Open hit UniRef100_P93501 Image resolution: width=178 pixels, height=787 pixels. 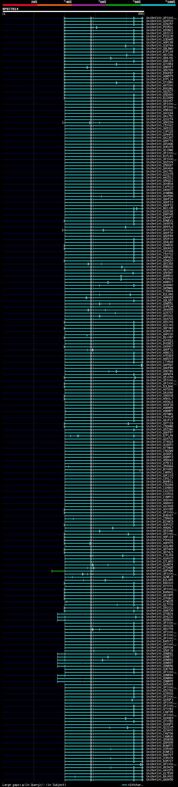click(x=160, y=27)
